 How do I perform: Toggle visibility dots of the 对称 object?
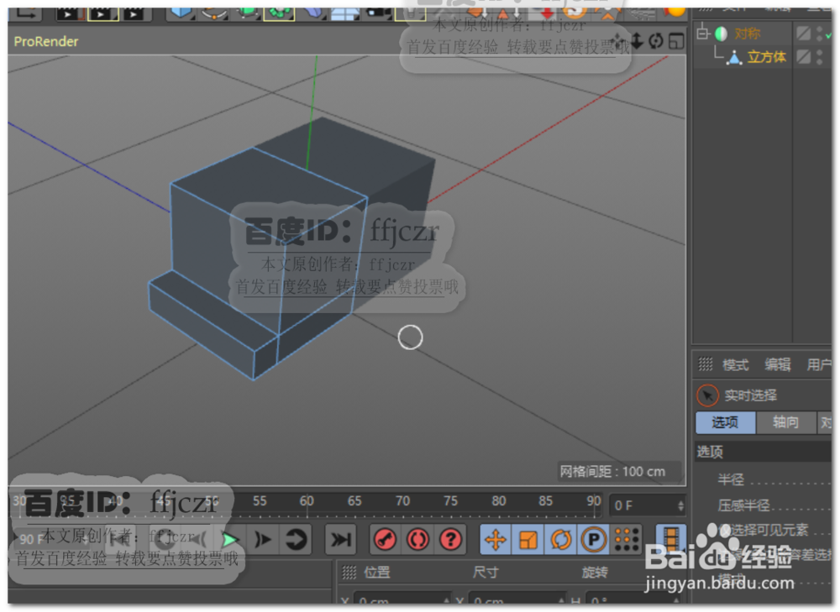tap(820, 34)
